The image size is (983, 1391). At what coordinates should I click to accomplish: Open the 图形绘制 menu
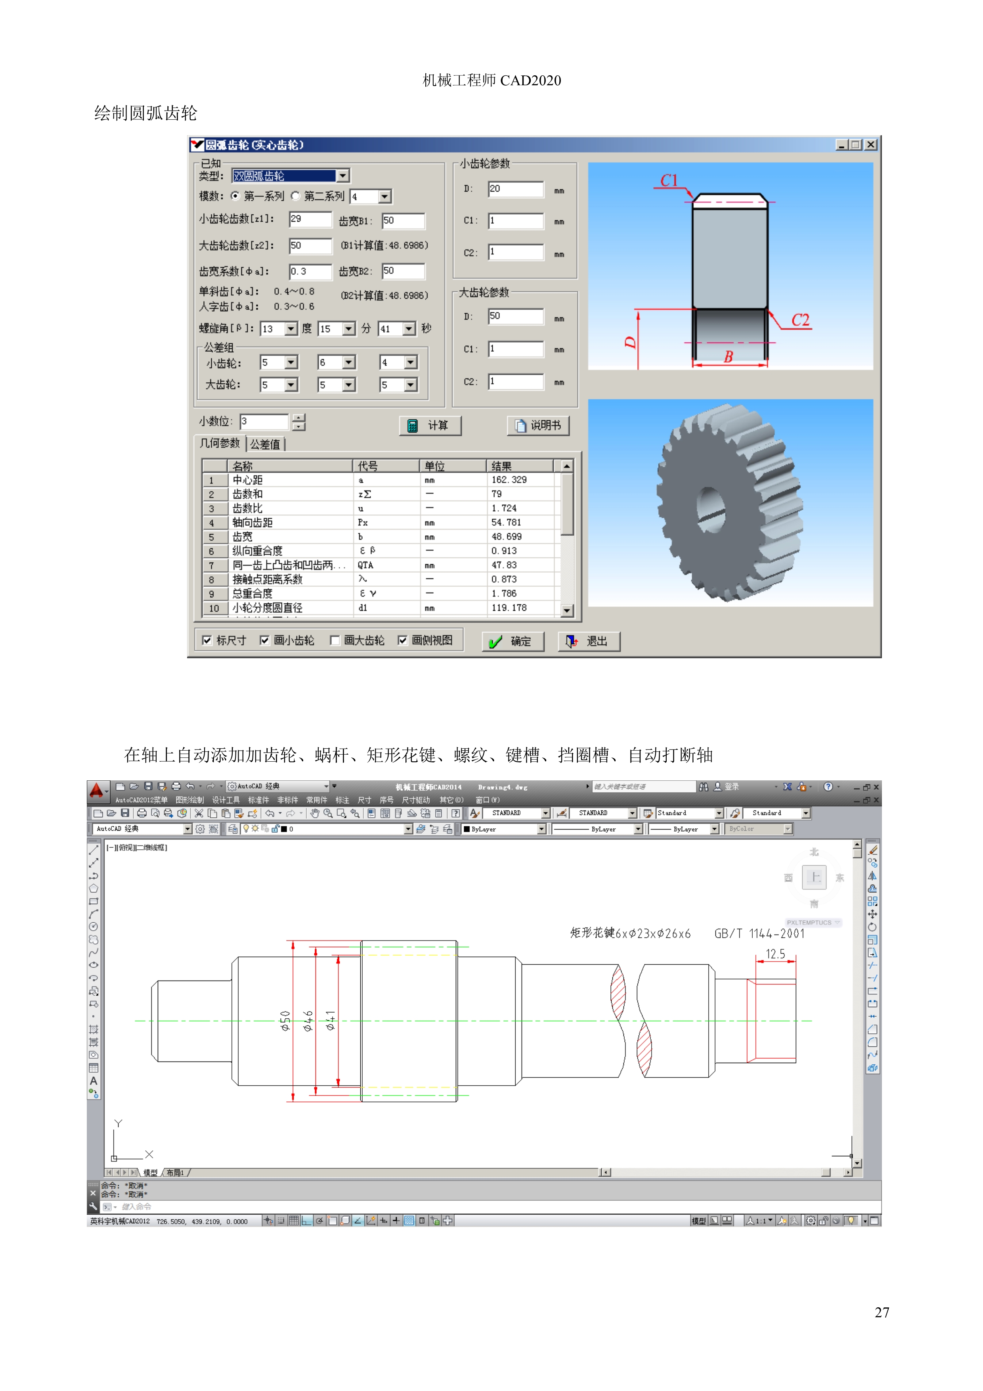[189, 800]
